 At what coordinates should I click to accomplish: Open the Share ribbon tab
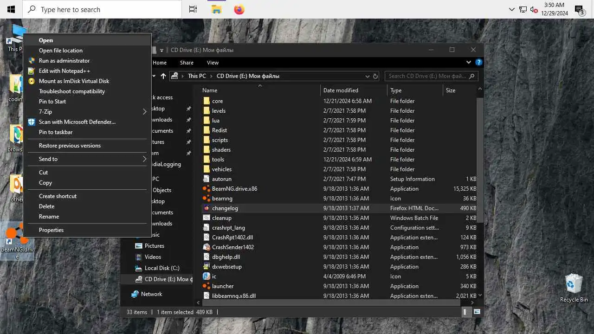tap(187, 63)
